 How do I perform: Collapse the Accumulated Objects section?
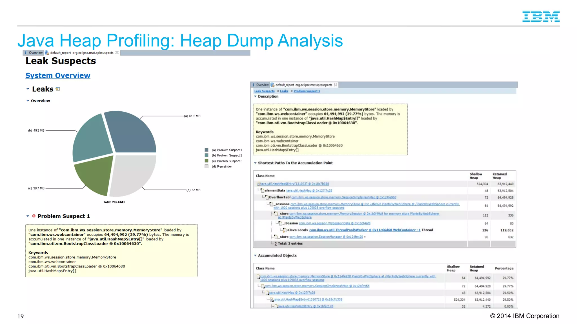pos(255,255)
